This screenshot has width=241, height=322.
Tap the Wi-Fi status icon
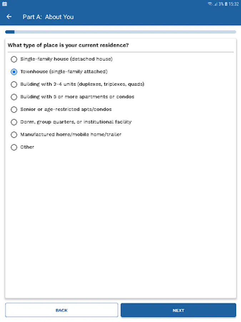coord(210,4)
